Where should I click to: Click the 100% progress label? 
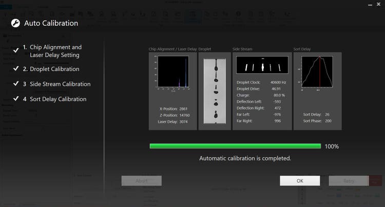click(332, 146)
